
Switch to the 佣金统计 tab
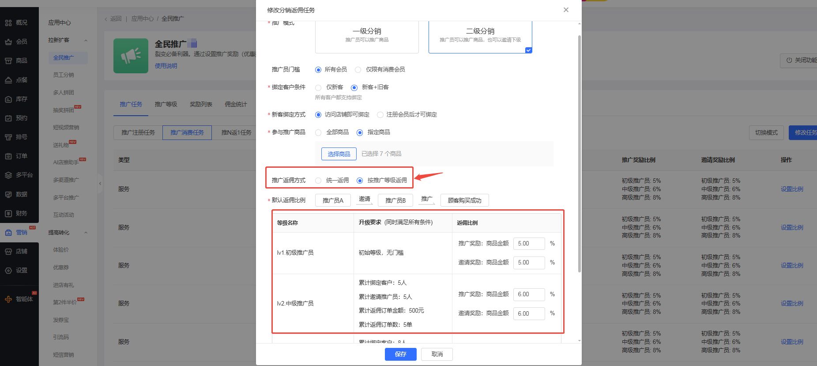coord(236,104)
